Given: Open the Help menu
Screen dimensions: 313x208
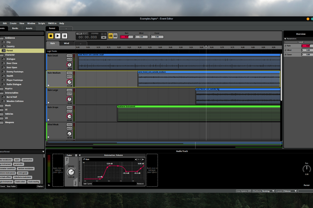Looking at the screenshot, I should tap(62, 23).
